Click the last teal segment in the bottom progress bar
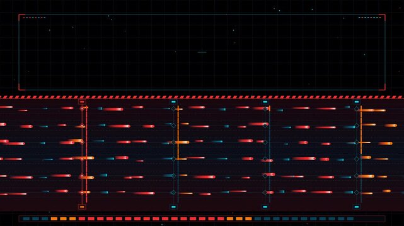Image resolution: width=404 pixels, height=226 pixels. tap(350, 219)
